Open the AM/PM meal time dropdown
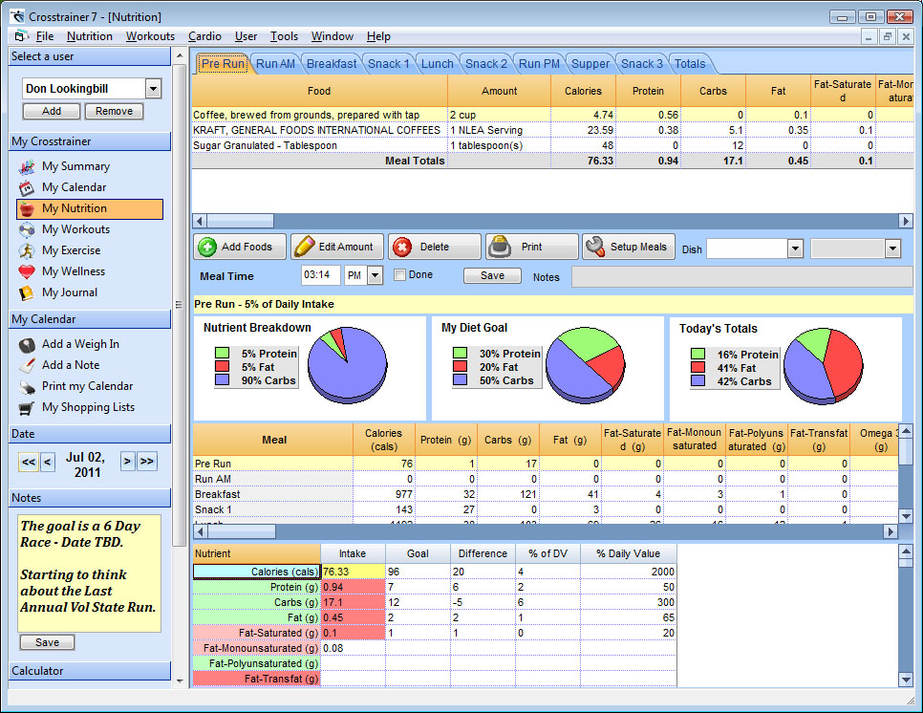The image size is (923, 713). (375, 275)
